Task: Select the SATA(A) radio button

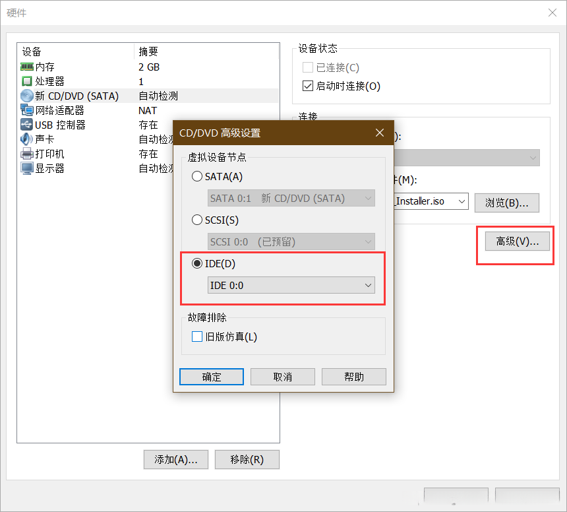Action: (196, 177)
